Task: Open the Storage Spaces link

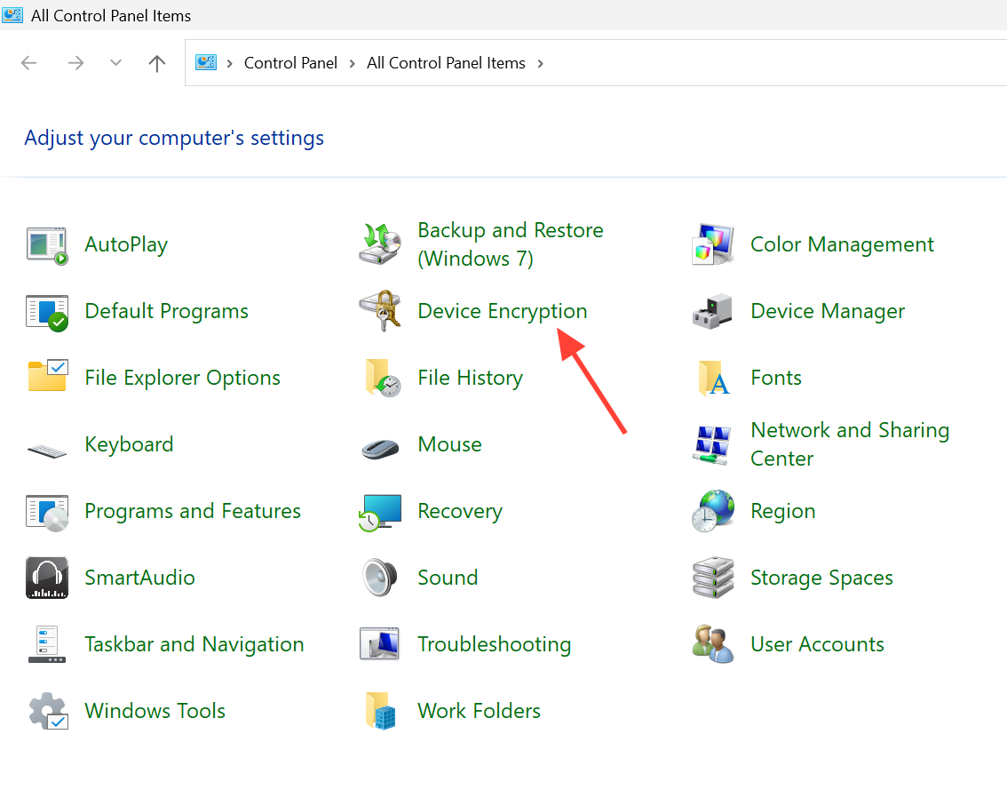Action: (821, 578)
